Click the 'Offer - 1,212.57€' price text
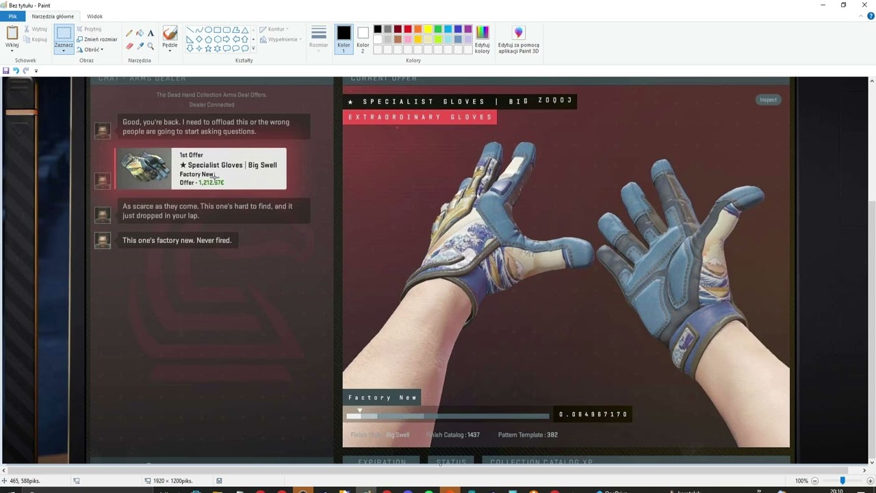The height and width of the screenshot is (493, 876). [x=202, y=183]
